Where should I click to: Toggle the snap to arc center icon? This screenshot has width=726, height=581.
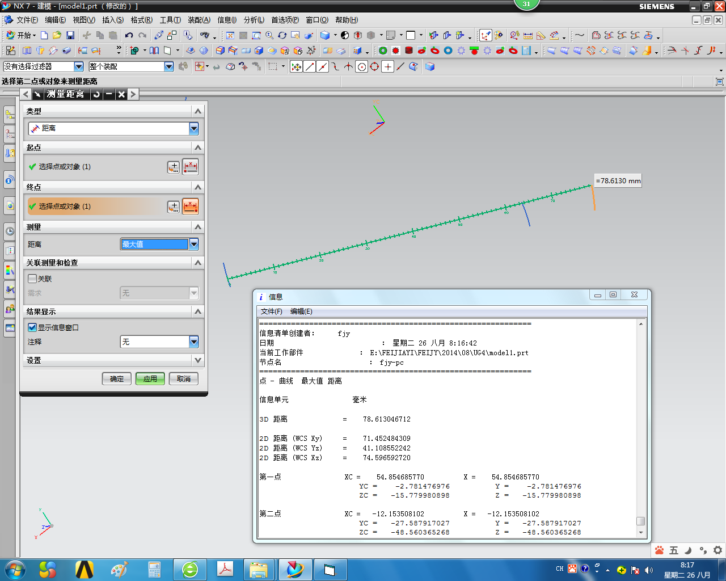361,66
